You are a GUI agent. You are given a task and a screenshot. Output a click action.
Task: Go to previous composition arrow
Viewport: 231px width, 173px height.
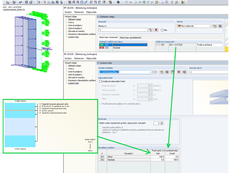tap(154, 72)
